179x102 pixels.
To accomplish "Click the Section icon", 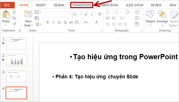I will [x=37, y=24].
